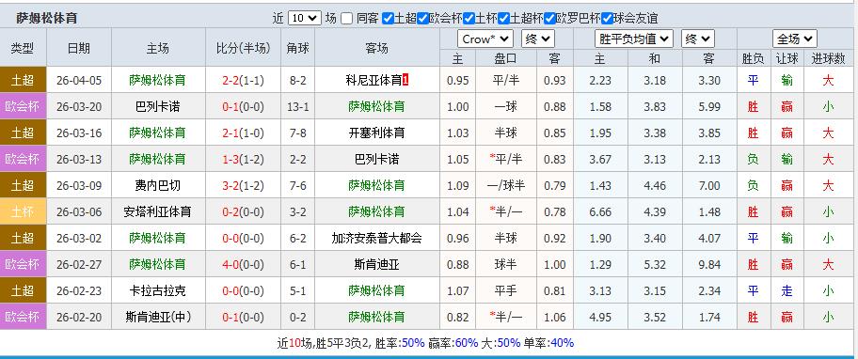Open the 斯肯迪亚(中) team link

click(158, 317)
